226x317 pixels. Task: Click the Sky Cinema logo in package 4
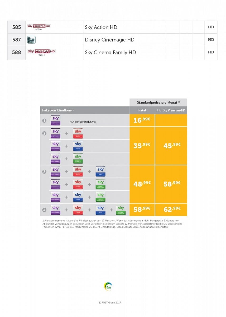[x=78, y=210]
